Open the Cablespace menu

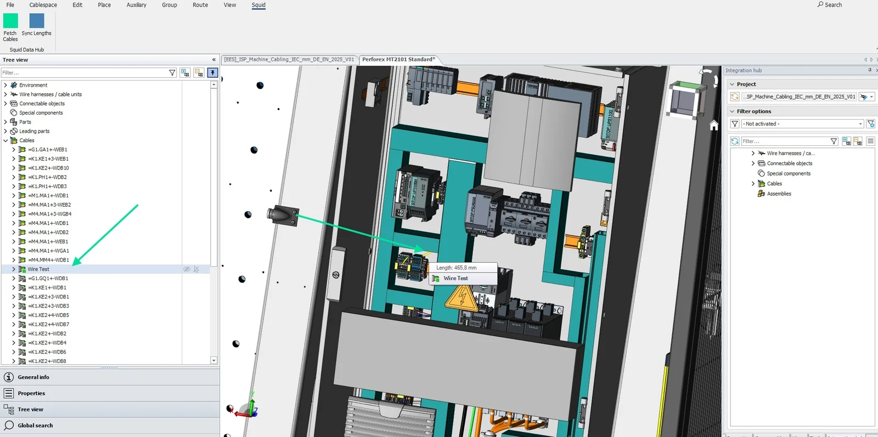43,5
